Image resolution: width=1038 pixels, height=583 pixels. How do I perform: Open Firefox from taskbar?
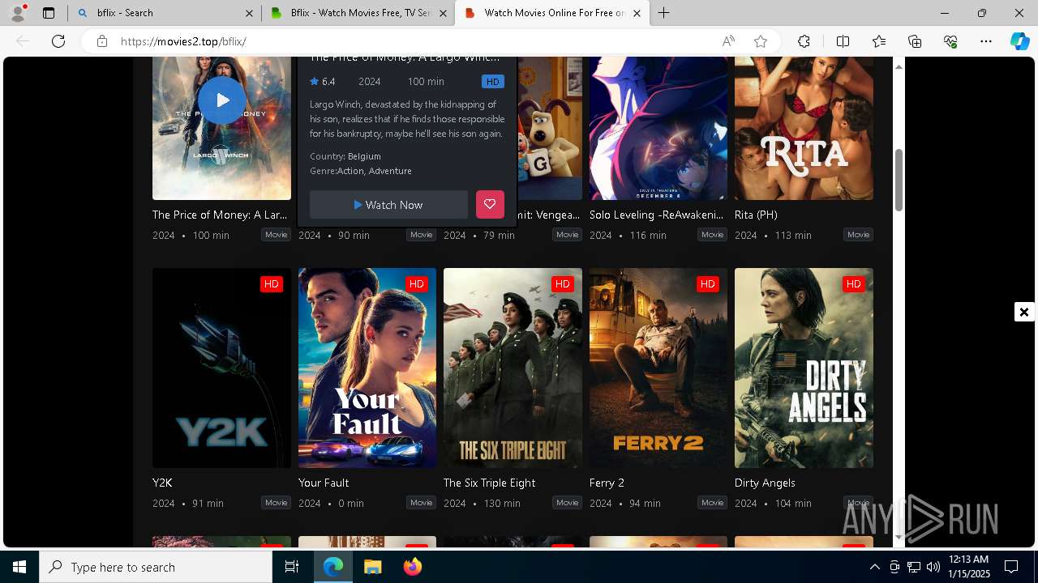(412, 567)
